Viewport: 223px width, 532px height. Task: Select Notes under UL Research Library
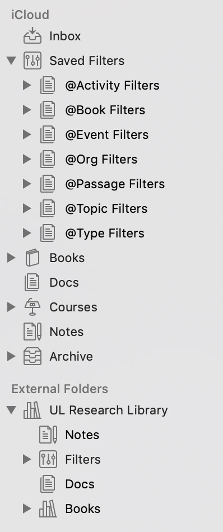(82, 435)
